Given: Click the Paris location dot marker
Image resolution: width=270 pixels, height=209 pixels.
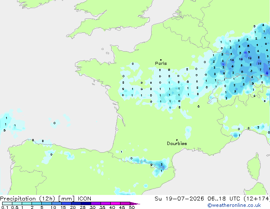Looking at the screenshot, I should (161, 60).
